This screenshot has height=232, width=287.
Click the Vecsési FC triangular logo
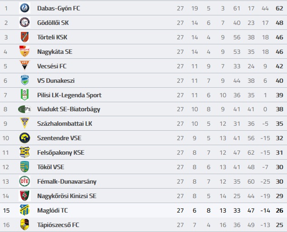24,66
